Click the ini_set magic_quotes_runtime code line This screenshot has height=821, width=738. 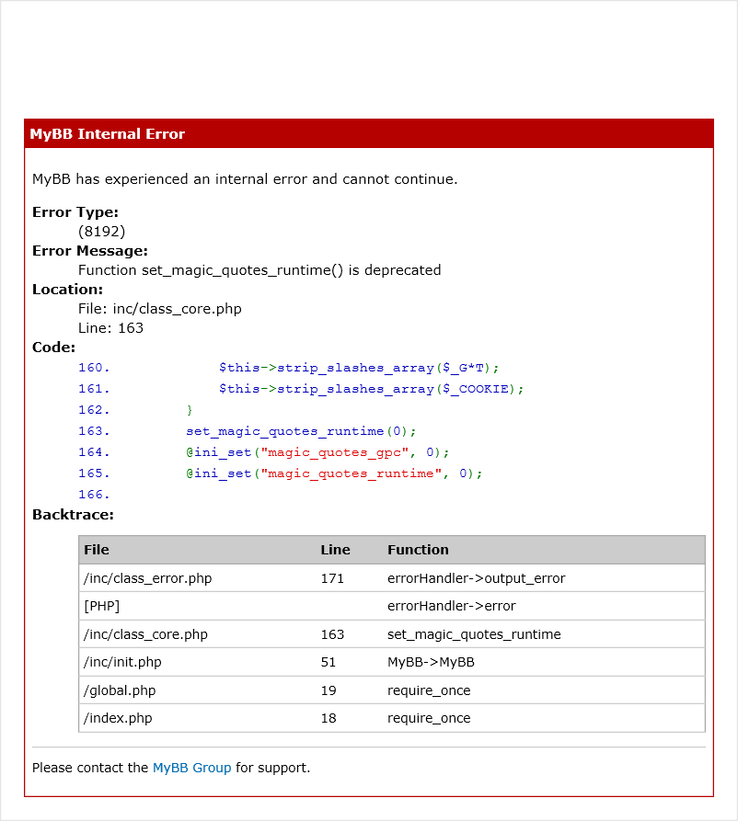click(334, 473)
